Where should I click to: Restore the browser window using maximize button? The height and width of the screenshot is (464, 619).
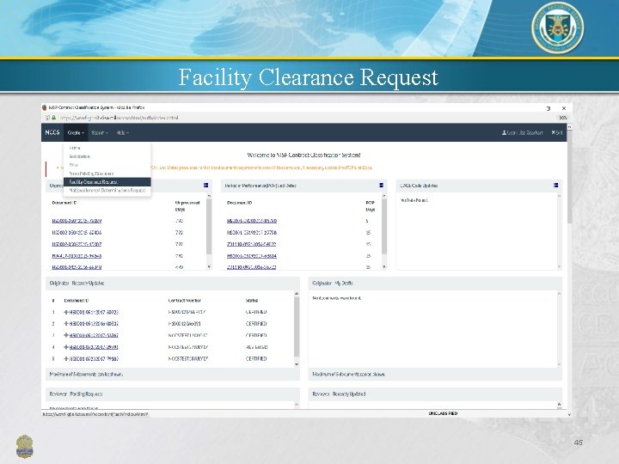(549, 108)
